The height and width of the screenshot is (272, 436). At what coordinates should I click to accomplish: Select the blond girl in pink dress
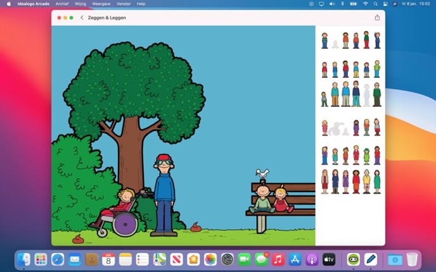(x=324, y=128)
